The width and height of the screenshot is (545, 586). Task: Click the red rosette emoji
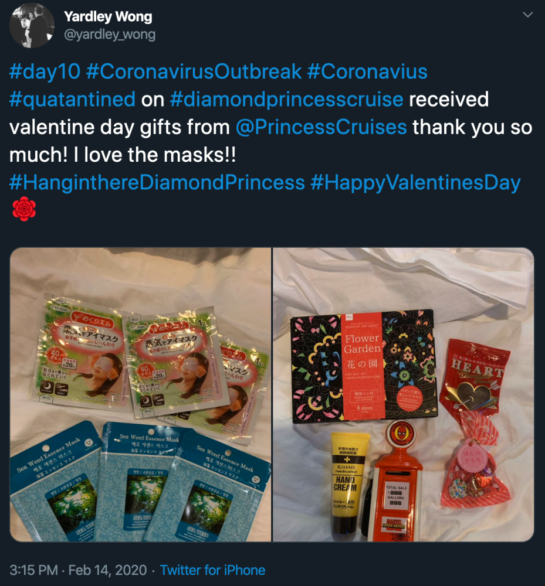pos(24,209)
